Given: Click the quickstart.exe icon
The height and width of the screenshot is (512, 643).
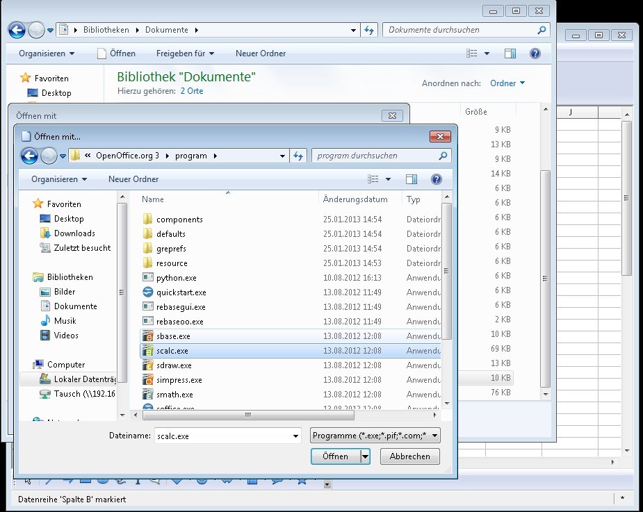Looking at the screenshot, I should click(x=147, y=292).
